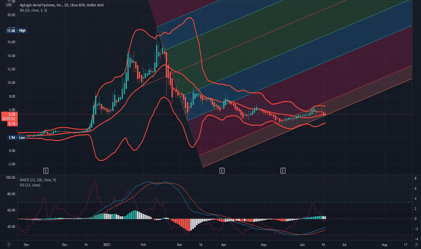The height and width of the screenshot is (249, 421).
Task: Click the Apr date axis label
Action: [224, 244]
